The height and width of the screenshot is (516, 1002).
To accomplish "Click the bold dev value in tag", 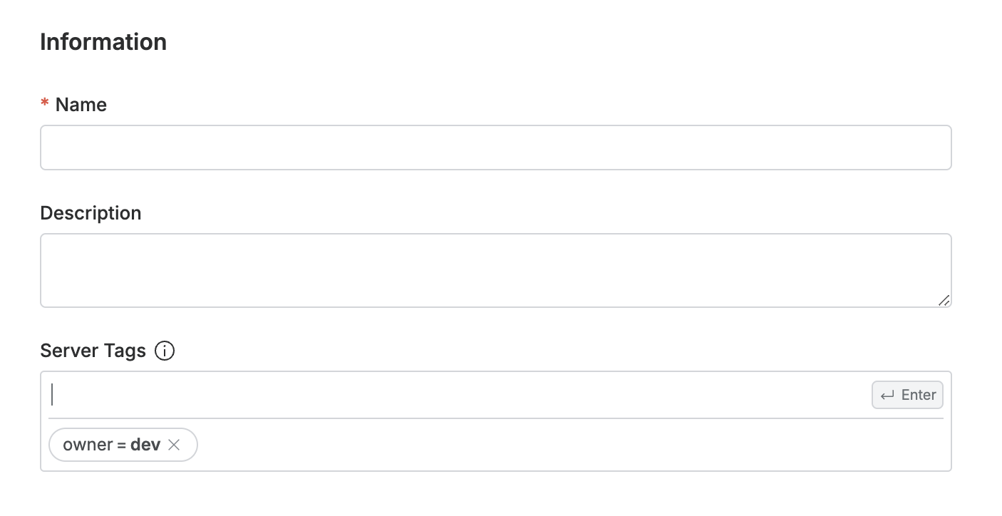I will coord(145,445).
